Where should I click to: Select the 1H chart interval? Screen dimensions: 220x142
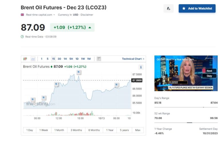coord(65,59)
